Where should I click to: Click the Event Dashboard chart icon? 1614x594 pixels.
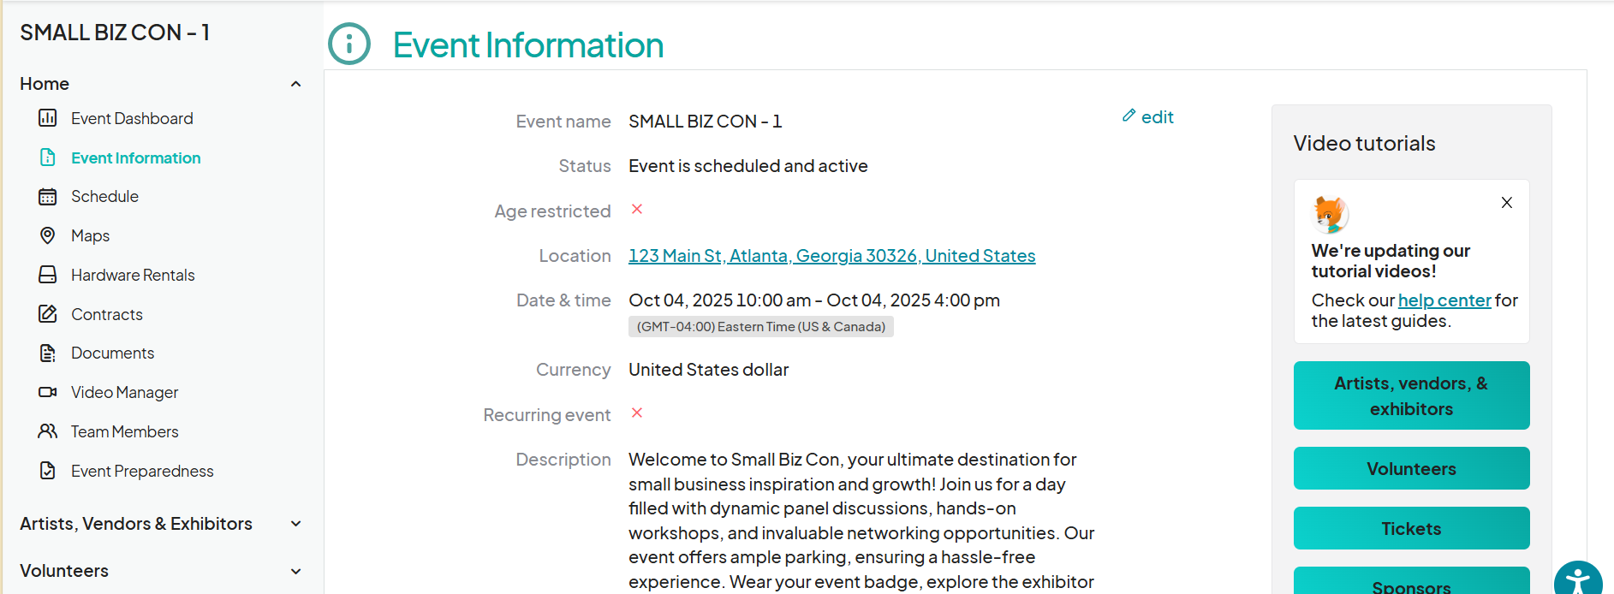[48, 118]
